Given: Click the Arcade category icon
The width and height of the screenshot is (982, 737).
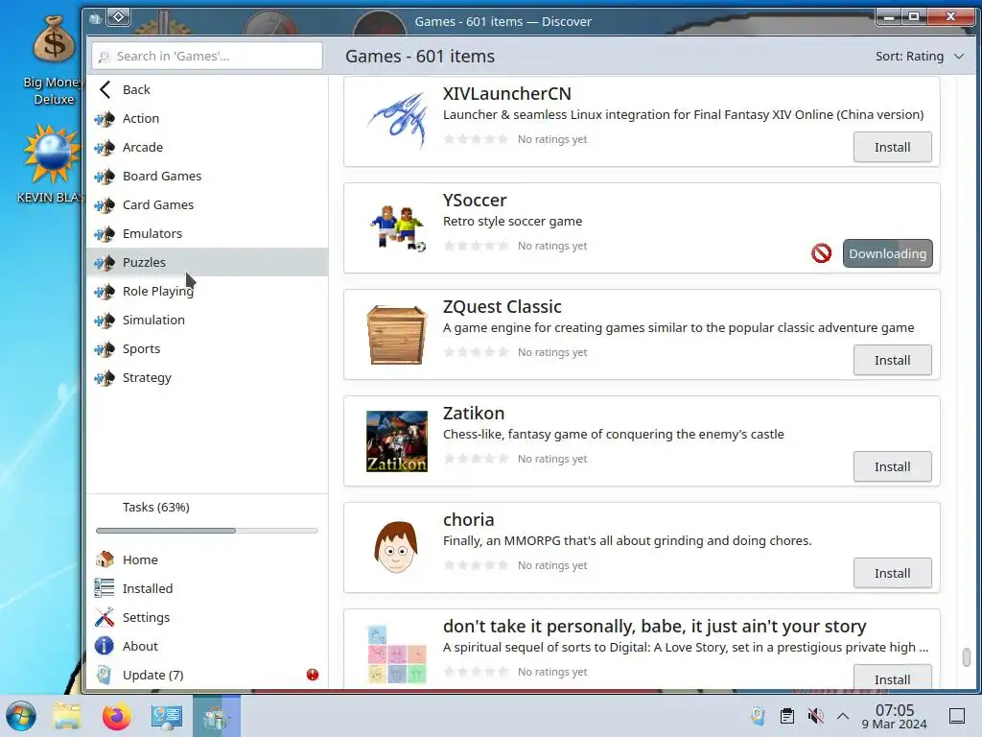Looking at the screenshot, I should 105,147.
